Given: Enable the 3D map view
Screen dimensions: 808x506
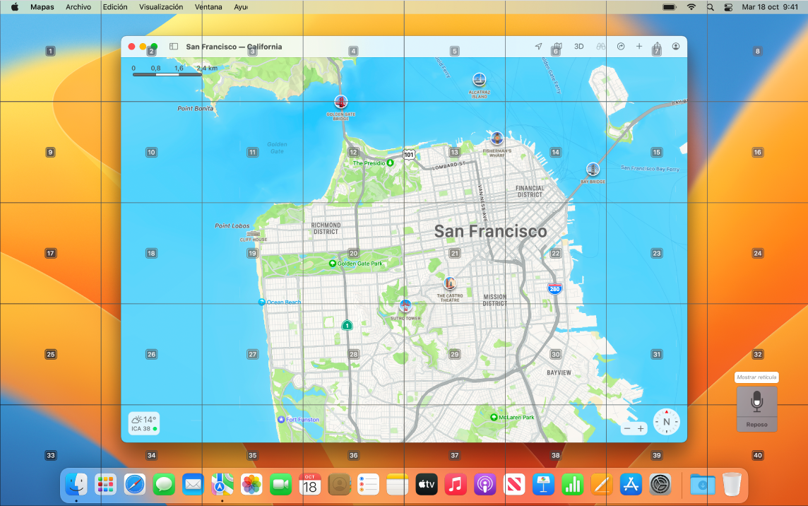Looking at the screenshot, I should (x=578, y=46).
